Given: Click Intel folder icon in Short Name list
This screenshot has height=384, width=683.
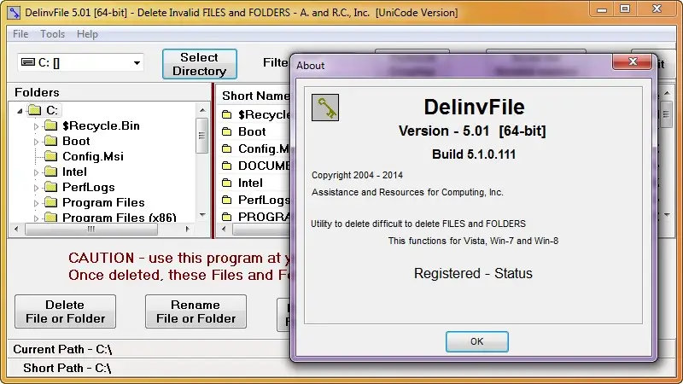Looking at the screenshot, I should tap(226, 183).
